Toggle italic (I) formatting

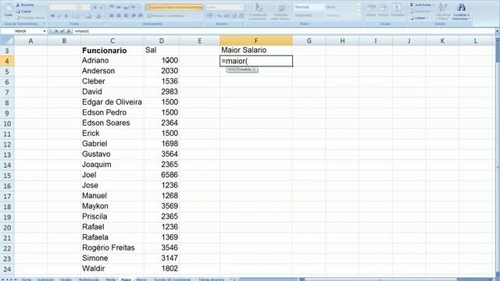point(59,16)
